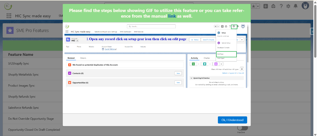The width and height of the screenshot is (317, 136).
Task: Click the HIC app logo at top-left
Action: [x=8, y=6]
